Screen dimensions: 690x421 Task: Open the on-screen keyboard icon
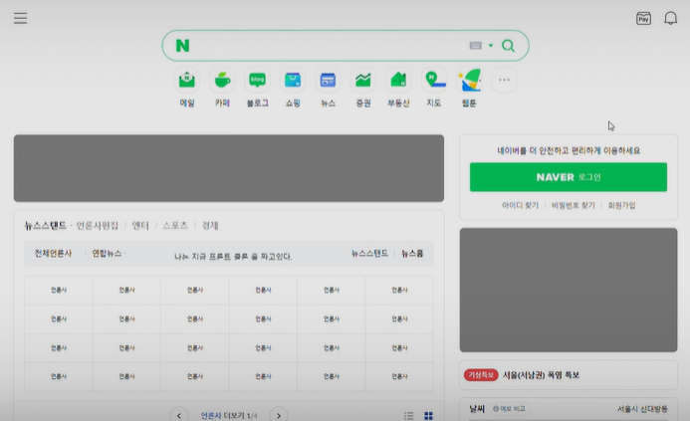pyautogui.click(x=475, y=46)
